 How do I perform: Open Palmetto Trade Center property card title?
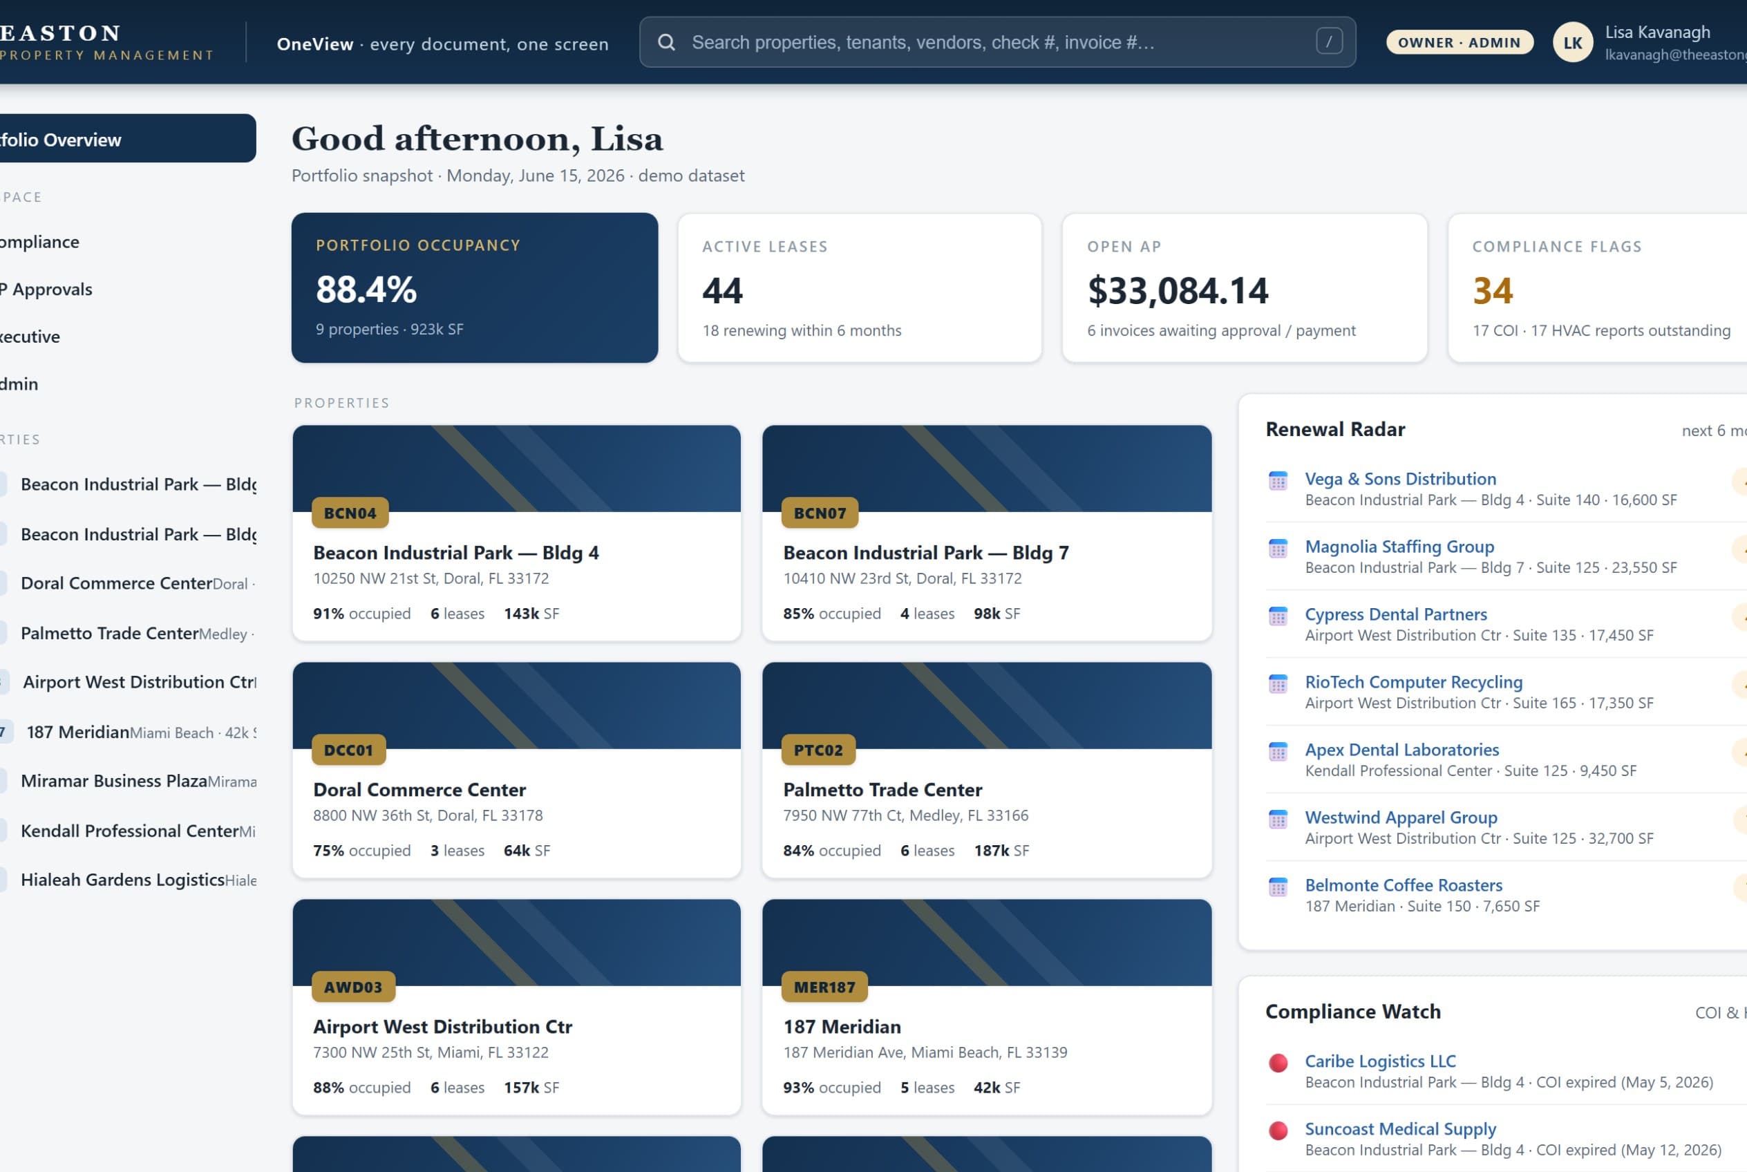tap(883, 789)
